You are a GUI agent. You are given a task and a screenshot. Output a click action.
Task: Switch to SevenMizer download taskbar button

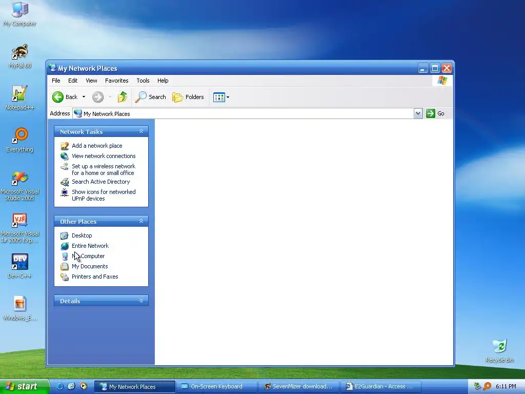point(299,387)
